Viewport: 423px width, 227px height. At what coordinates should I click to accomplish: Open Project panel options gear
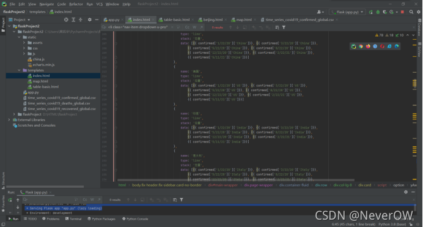(90, 20)
